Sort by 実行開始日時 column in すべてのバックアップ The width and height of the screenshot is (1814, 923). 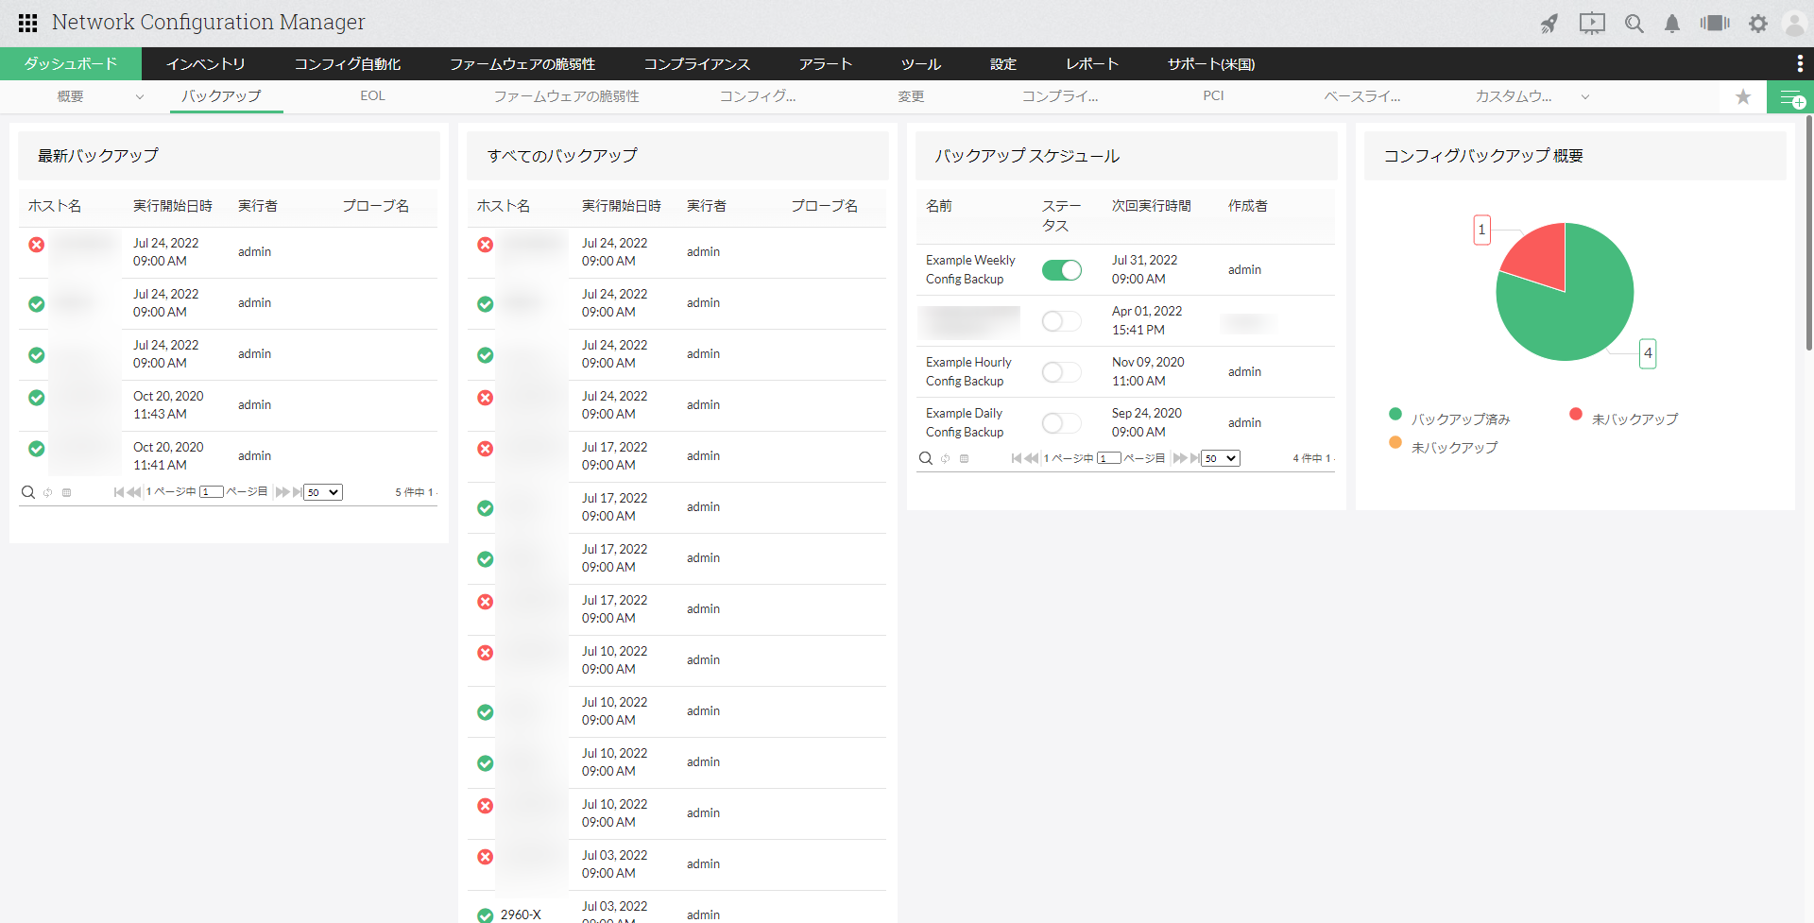pos(622,206)
